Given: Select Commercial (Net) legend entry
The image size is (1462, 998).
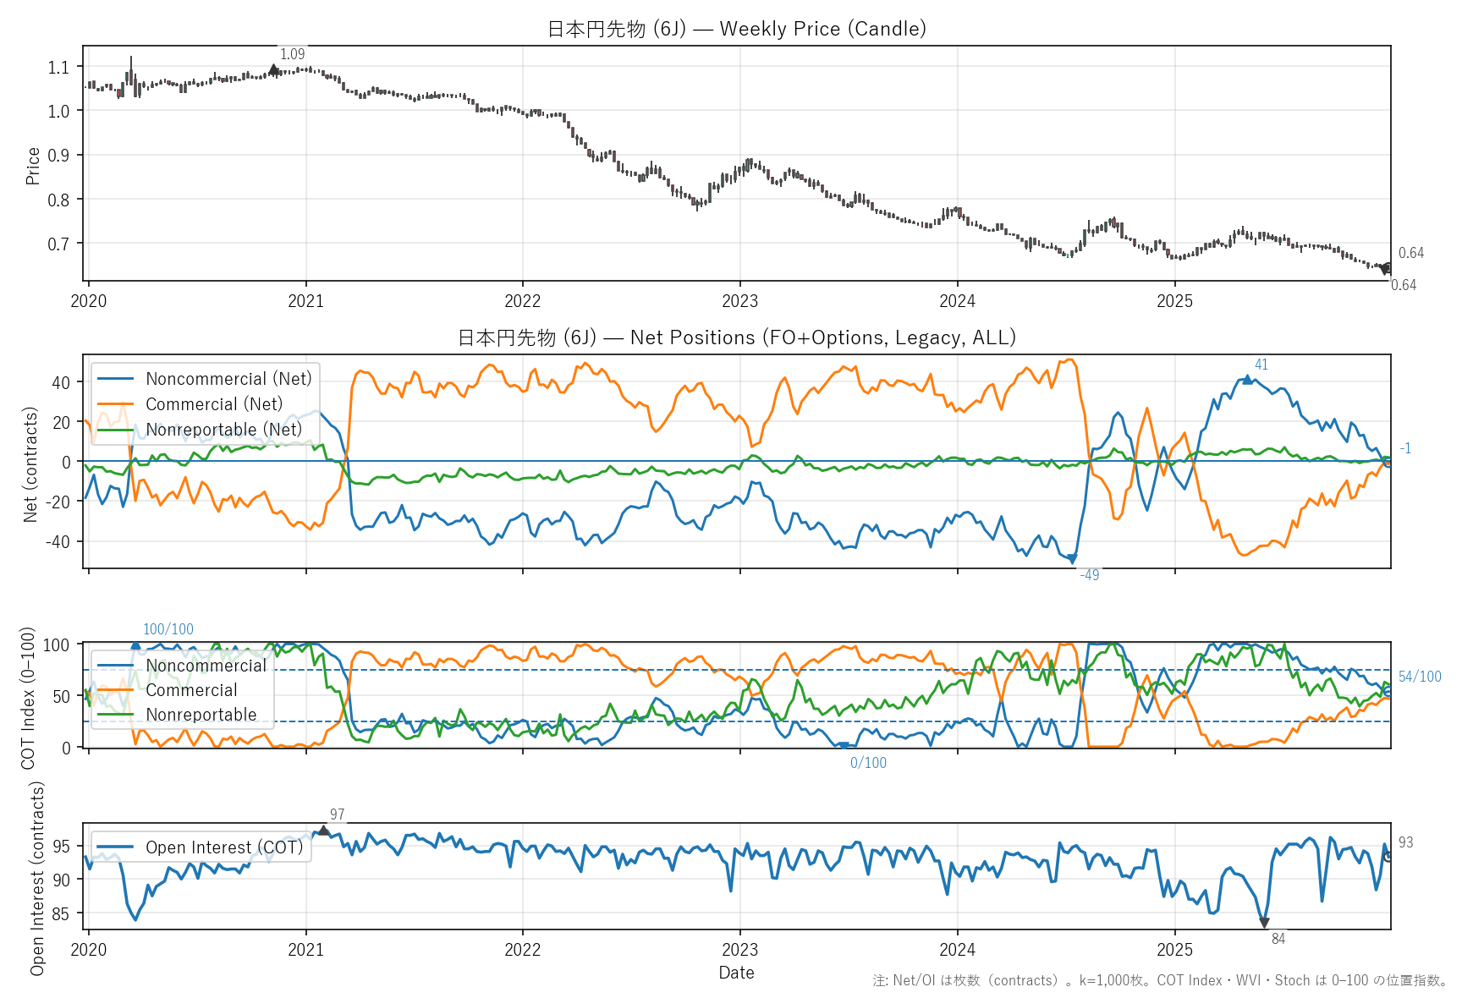Looking at the screenshot, I should [x=213, y=404].
